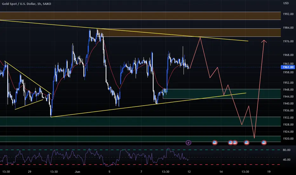Select the 1992.00 price axis label
296x175 pixels.
tap(288, 14)
